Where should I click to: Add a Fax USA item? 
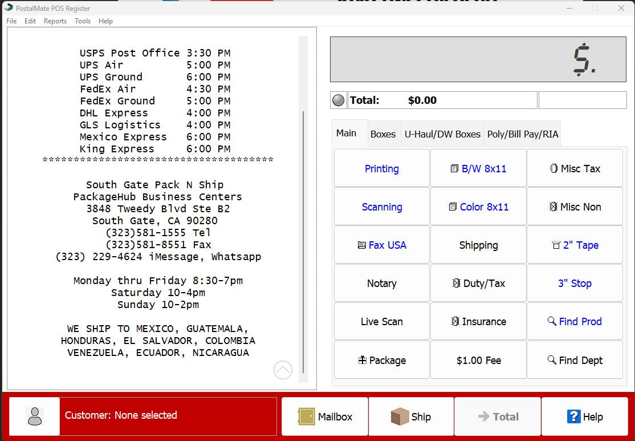(x=381, y=245)
